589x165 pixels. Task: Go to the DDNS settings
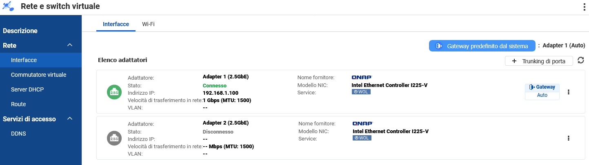click(19, 134)
